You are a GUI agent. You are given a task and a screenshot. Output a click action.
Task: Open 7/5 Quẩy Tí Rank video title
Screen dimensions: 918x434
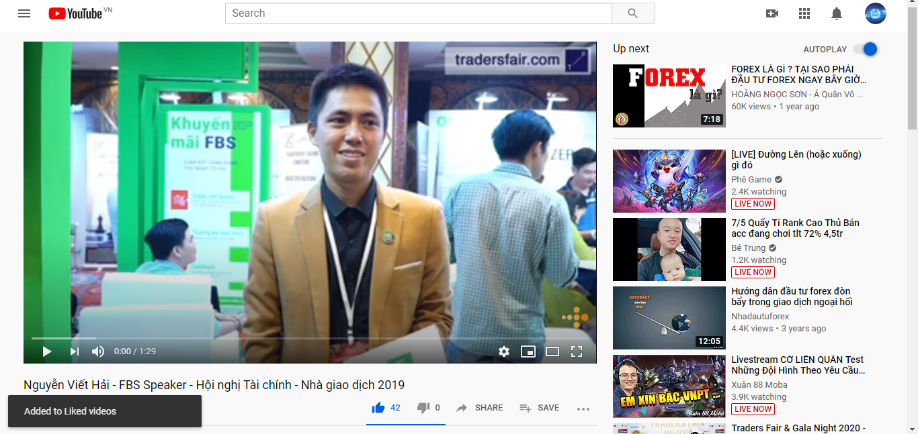tap(795, 228)
